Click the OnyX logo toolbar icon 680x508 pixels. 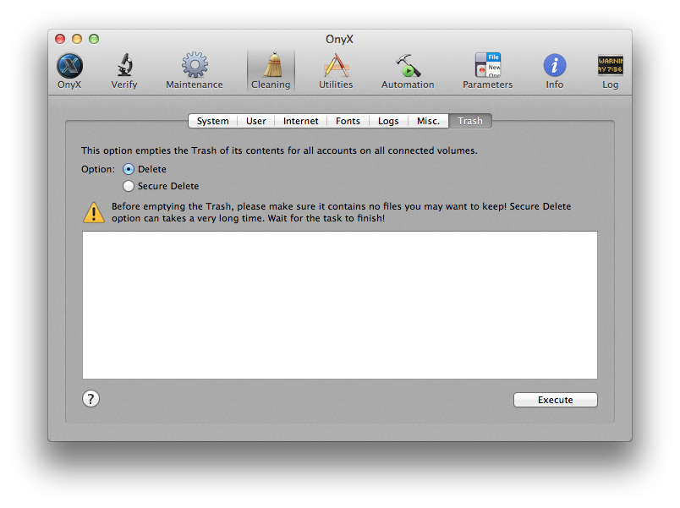(69, 66)
